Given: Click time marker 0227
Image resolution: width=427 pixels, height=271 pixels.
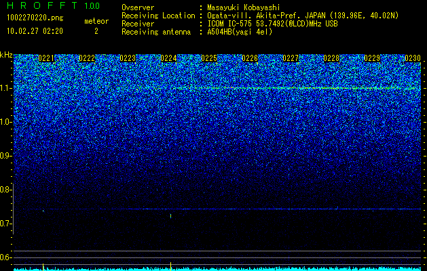Looking at the screenshot, I should 291,58.
